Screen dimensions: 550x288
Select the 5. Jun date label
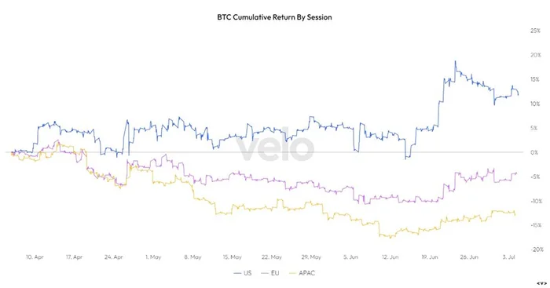tap(350, 257)
